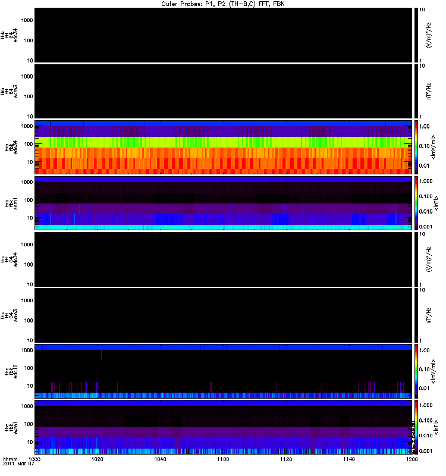Click the y-axis label "thc fbk scm1"
This screenshot has width=446, height=476.
click(11, 427)
